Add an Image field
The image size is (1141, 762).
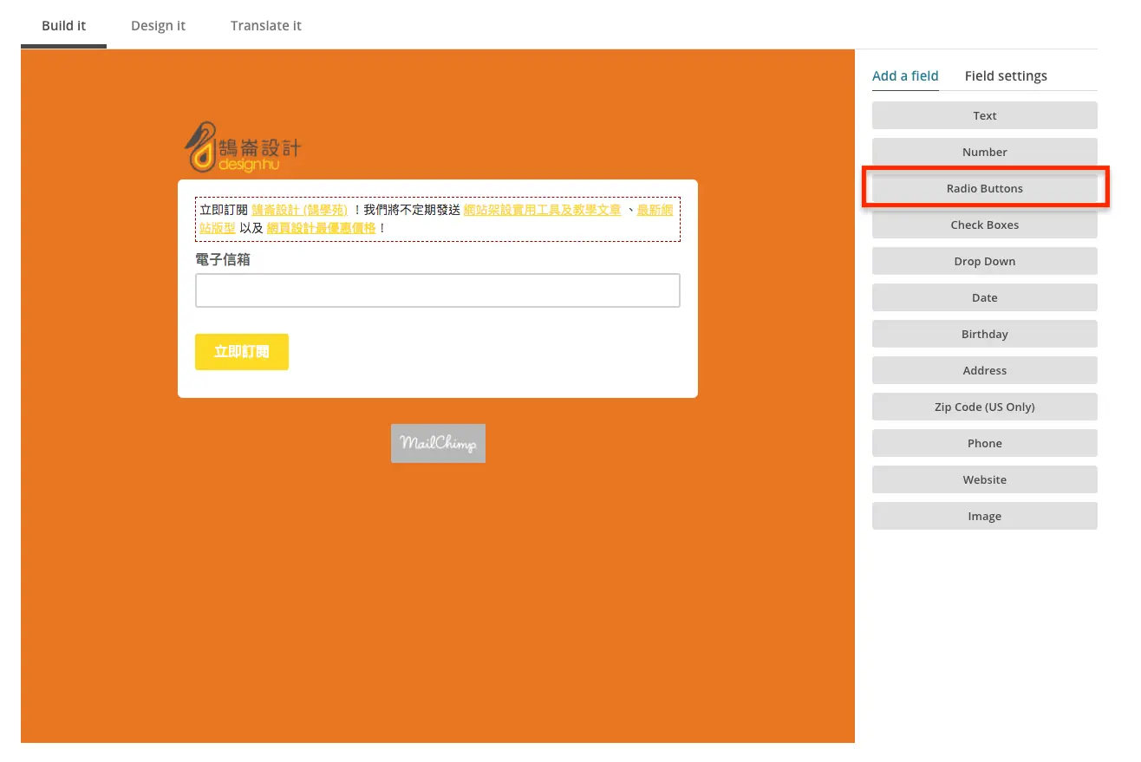[x=984, y=516]
